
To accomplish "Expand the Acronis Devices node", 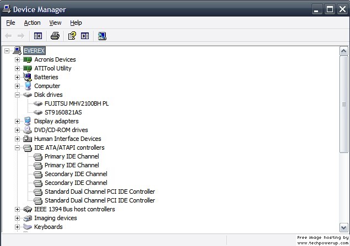I will [17, 60].
